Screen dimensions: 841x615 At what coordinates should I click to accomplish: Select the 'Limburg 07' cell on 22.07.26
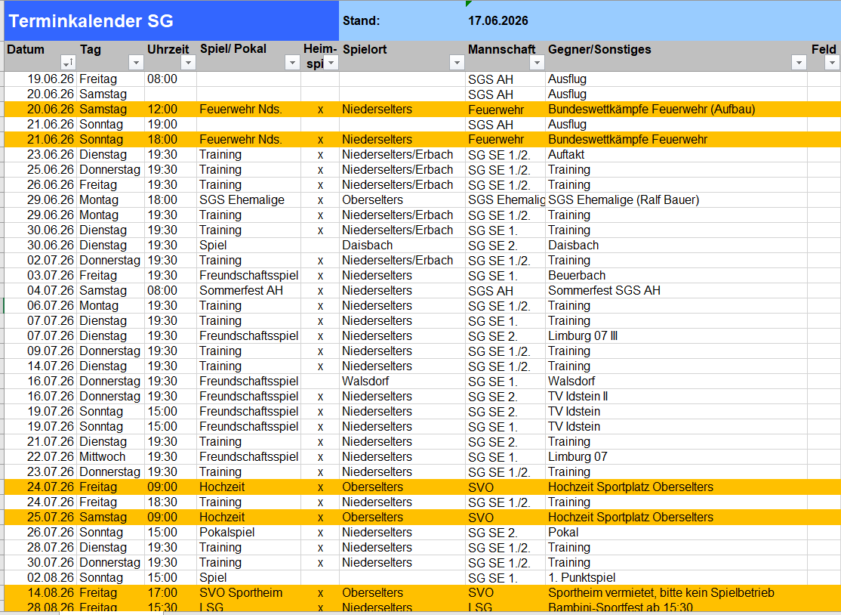[676, 456]
